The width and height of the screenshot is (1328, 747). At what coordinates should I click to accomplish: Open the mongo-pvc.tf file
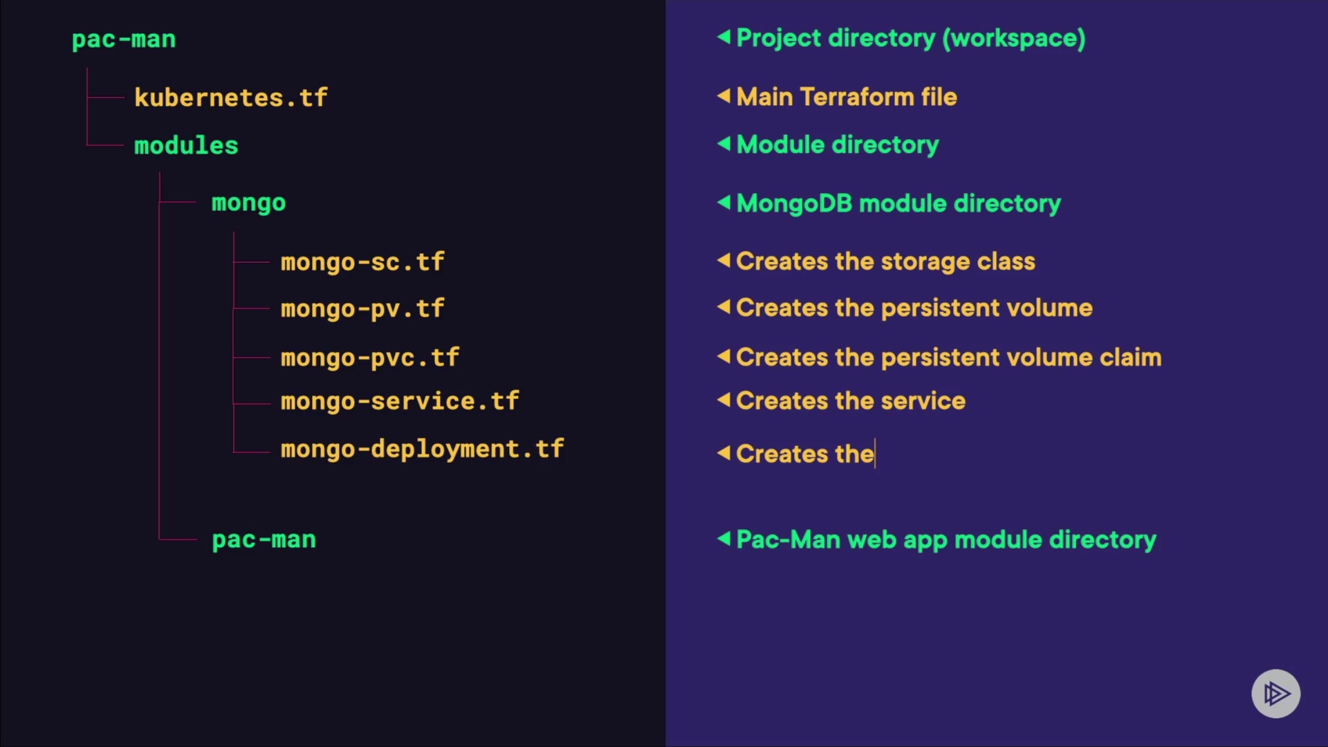[370, 358]
